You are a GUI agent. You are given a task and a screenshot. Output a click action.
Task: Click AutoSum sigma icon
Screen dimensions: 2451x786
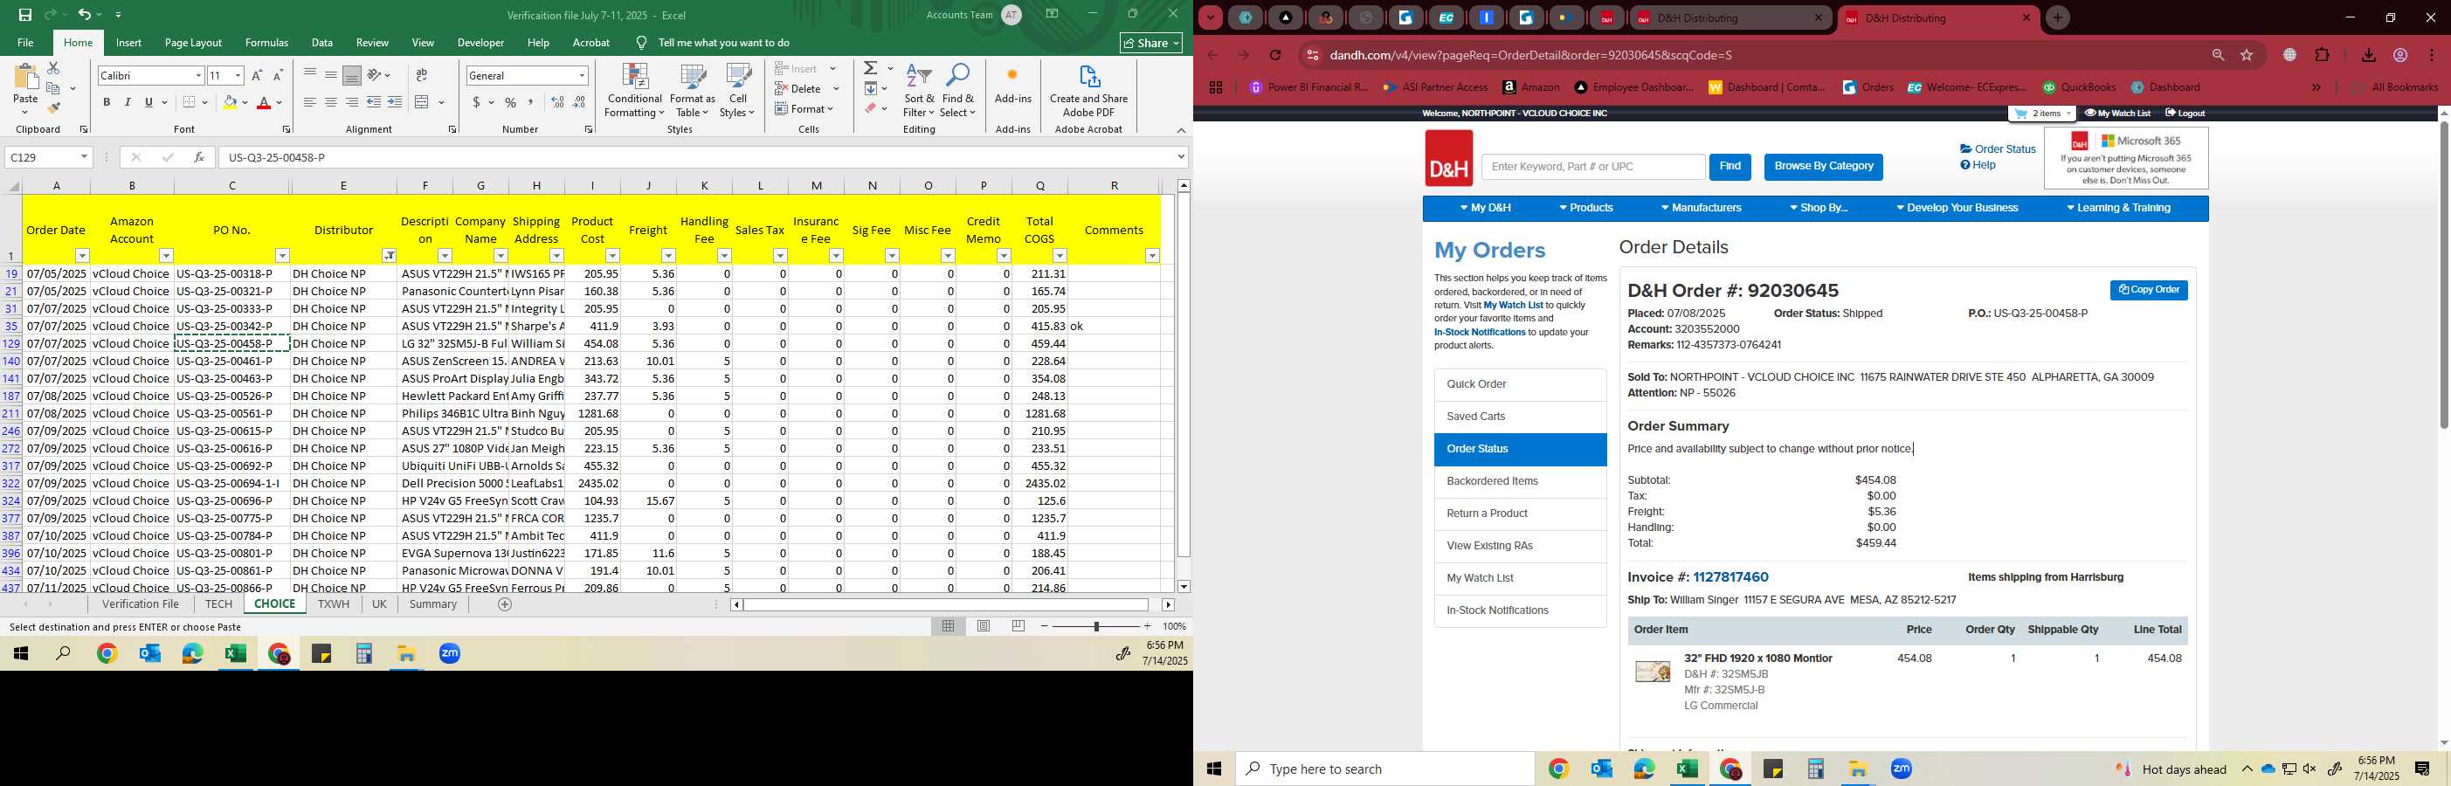[870, 68]
